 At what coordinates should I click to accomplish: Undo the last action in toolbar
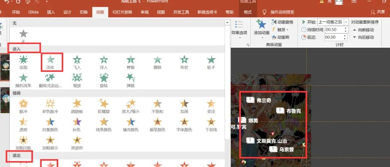point(7,1)
